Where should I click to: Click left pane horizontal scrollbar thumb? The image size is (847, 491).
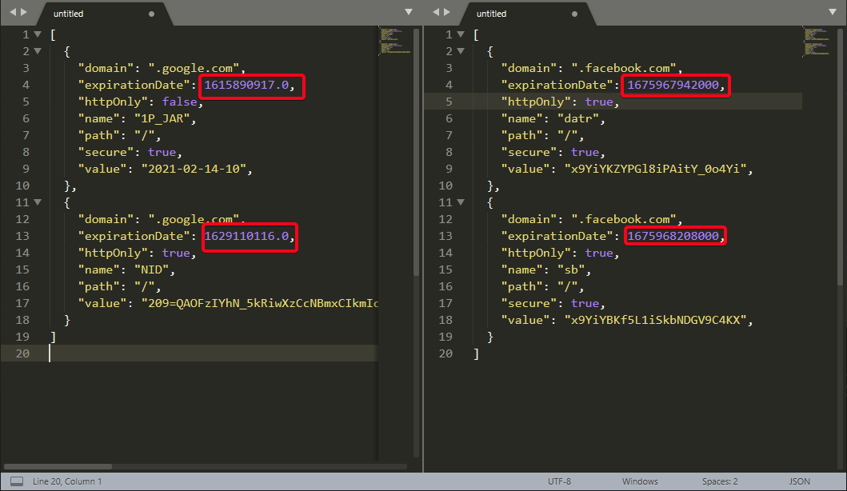[58, 466]
